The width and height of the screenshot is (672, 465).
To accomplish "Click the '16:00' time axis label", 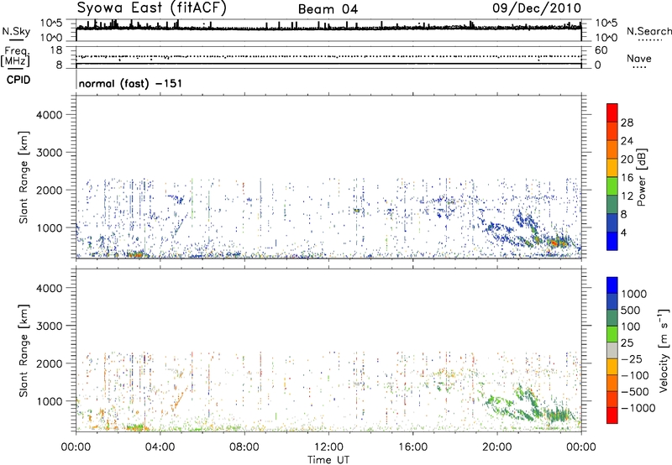I will [x=413, y=447].
